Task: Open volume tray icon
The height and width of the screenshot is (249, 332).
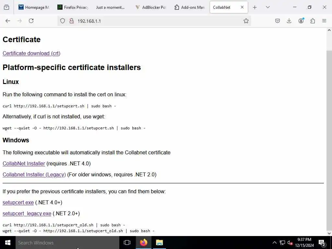Action: coord(290,243)
